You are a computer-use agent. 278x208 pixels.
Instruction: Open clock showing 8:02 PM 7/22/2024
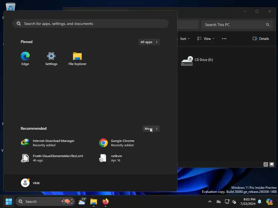tap(248, 201)
